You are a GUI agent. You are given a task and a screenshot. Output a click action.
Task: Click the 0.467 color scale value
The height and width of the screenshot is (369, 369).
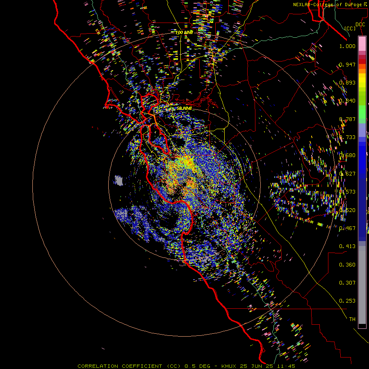tap(347, 228)
